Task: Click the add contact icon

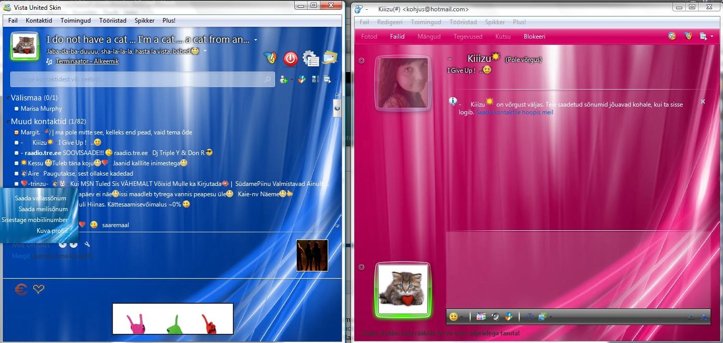Action: coord(283,79)
